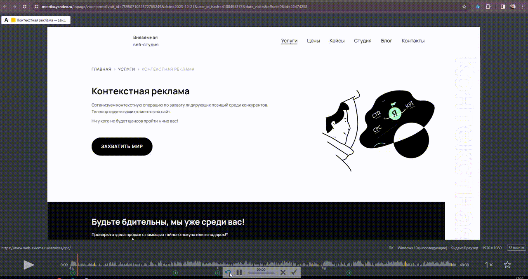Dismiss the player popup via the X icon
The width and height of the screenshot is (528, 279).
pos(283,272)
